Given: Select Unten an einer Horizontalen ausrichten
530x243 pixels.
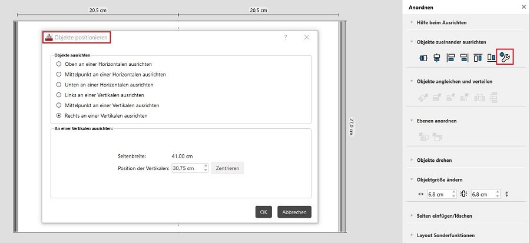Looking at the screenshot, I should (59, 85).
